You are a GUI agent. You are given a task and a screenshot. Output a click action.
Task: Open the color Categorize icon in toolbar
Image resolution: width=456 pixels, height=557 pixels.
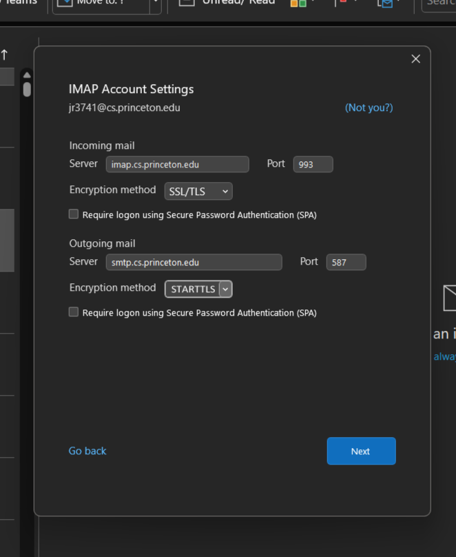pos(298,3)
